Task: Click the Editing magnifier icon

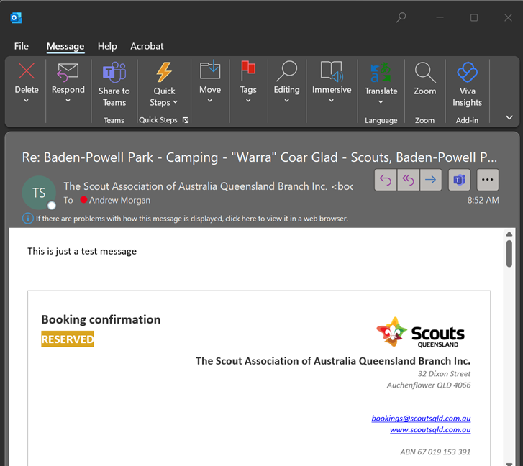Action: point(286,70)
